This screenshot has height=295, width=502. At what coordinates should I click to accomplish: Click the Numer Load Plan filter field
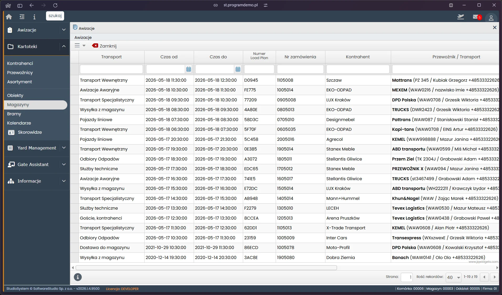click(x=259, y=69)
